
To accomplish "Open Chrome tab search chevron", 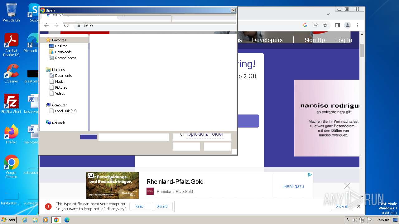I will (x=328, y=14).
